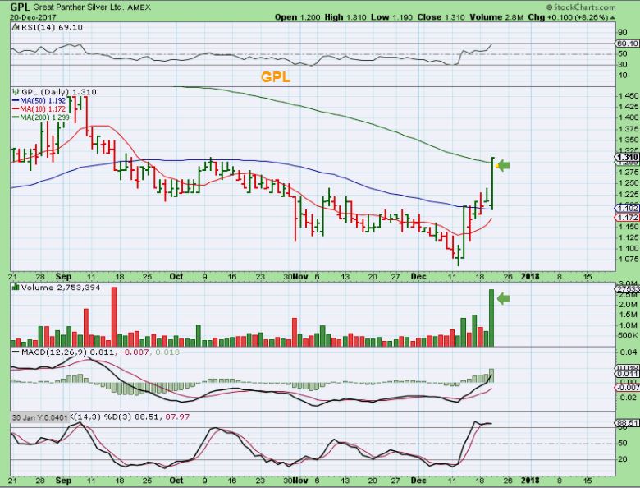Click the Close 1.310 value in header
Image resolution: width=640 pixels, height=488 pixels.
click(441, 17)
